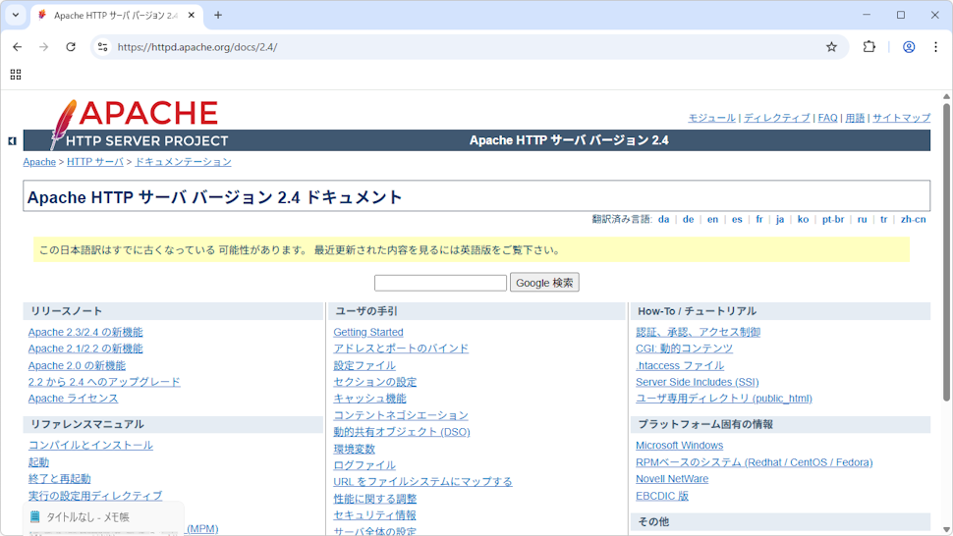Open the ディレクティブ link

pos(777,118)
